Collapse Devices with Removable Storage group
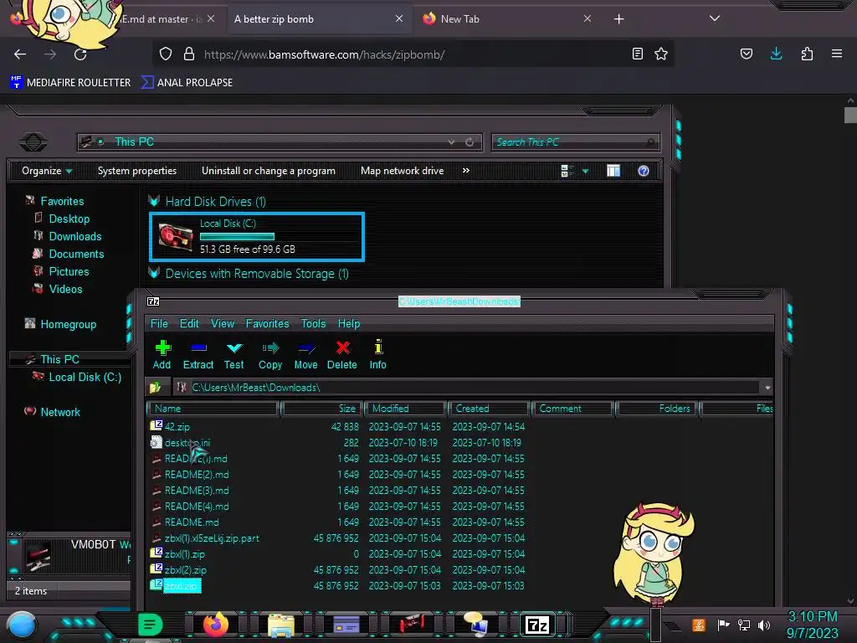This screenshot has height=643, width=857. pyautogui.click(x=154, y=273)
